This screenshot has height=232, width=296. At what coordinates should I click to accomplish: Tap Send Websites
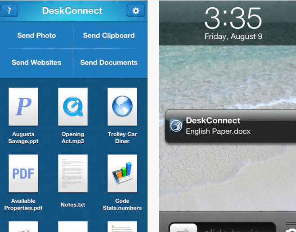(37, 63)
